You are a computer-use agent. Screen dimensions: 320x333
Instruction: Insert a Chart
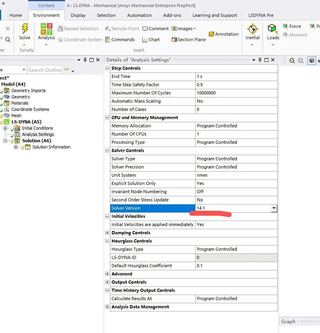tap(151, 40)
